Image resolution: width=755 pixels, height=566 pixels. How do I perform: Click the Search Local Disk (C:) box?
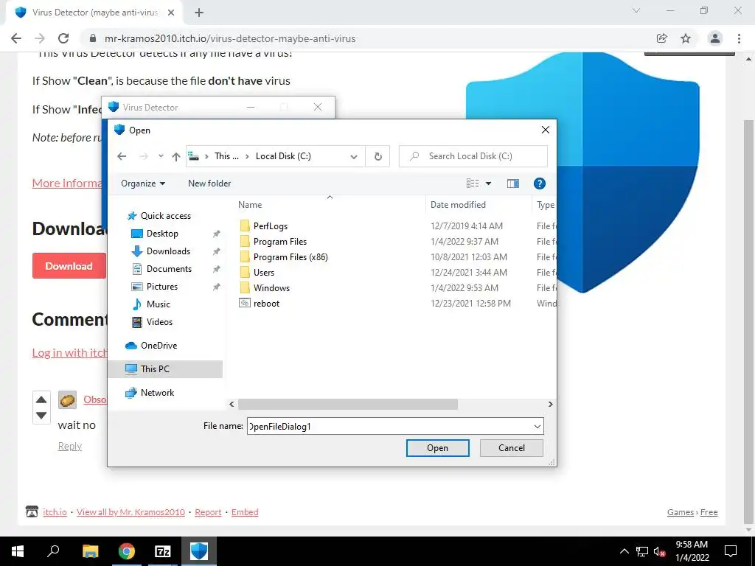click(x=473, y=156)
